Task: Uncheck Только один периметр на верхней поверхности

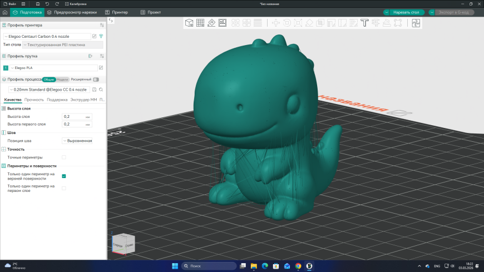Action: tap(64, 176)
